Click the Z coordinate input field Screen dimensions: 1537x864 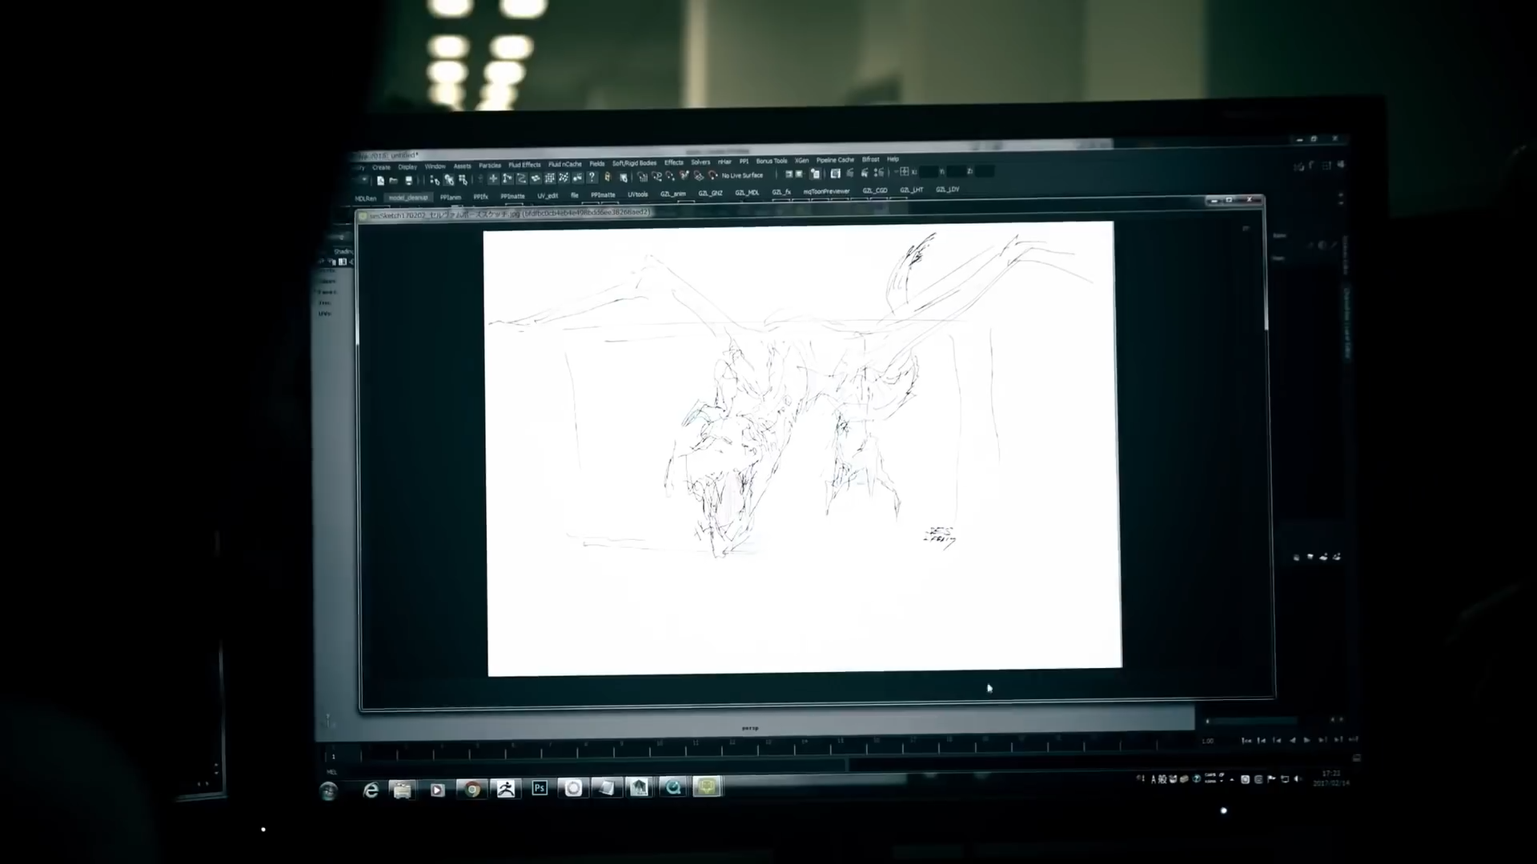coord(985,171)
